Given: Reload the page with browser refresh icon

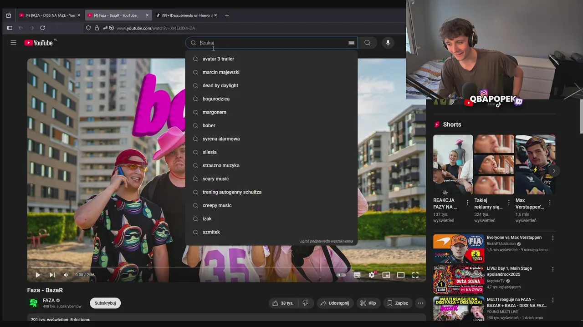Looking at the screenshot, I should pos(42,28).
